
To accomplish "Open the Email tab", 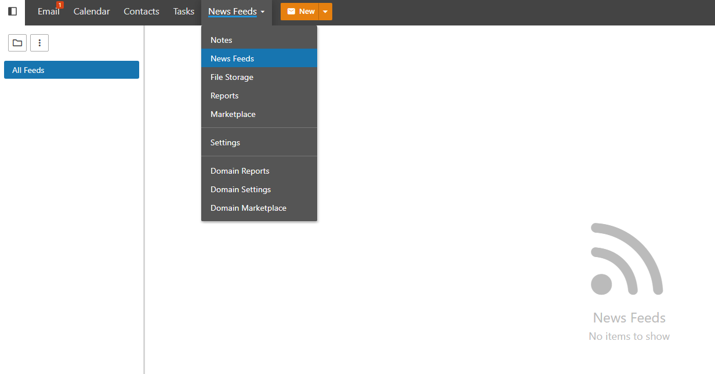I will [48, 12].
